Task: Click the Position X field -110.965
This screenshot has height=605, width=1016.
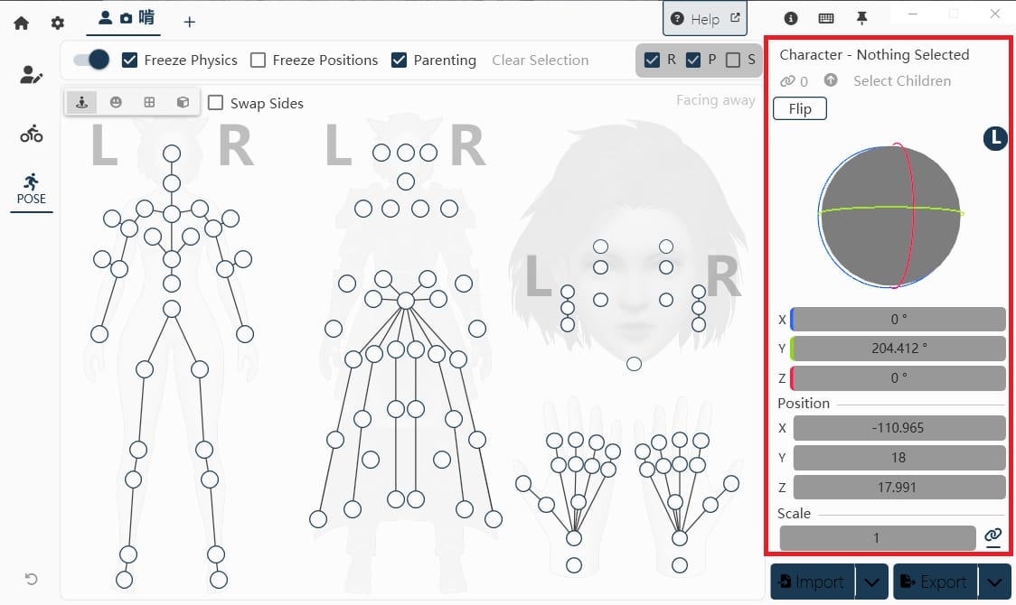Action: pyautogui.click(x=899, y=428)
